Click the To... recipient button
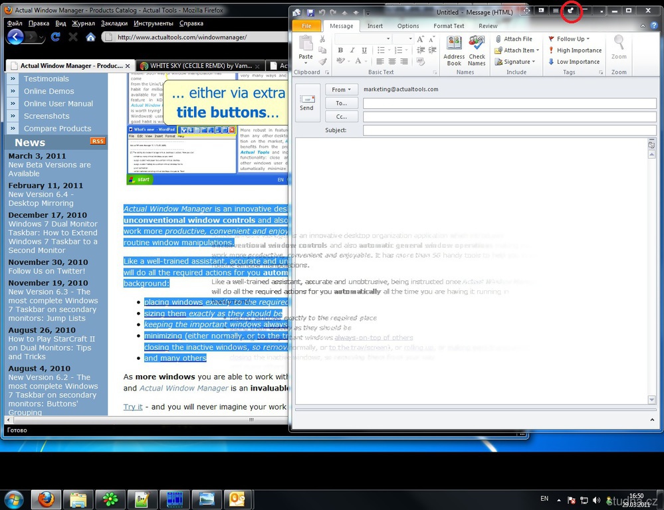Image resolution: width=664 pixels, height=510 pixels. pyautogui.click(x=342, y=103)
